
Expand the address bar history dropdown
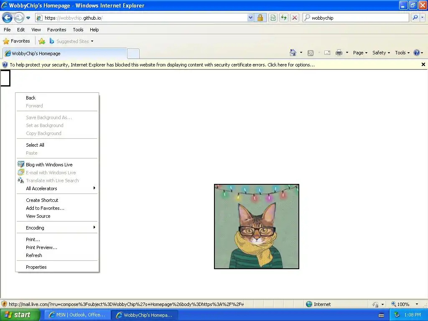click(250, 18)
